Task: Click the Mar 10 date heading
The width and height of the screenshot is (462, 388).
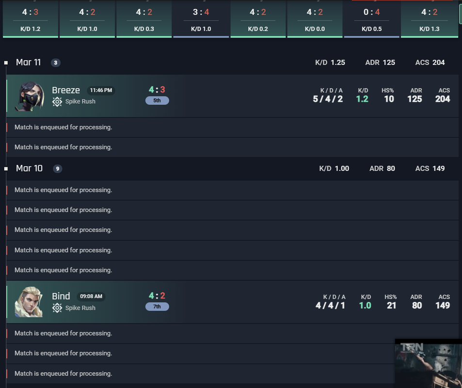Action: tap(29, 168)
